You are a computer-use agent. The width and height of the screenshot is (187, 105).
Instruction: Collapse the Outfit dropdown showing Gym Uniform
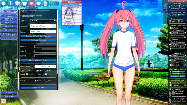click(72, 5)
